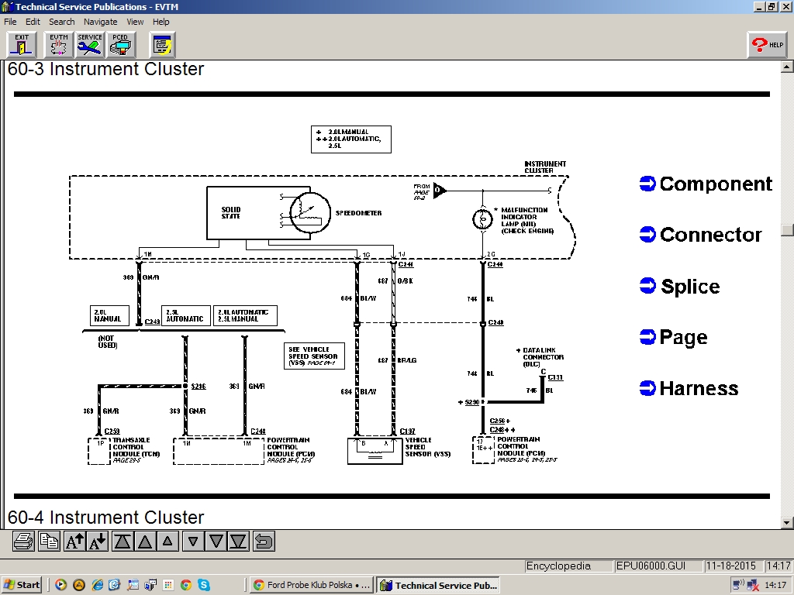Open the Help menu
Screen dimensions: 794x595
point(161,22)
